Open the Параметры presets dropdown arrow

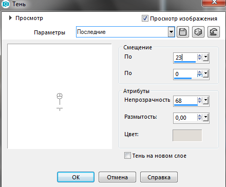click(171, 32)
